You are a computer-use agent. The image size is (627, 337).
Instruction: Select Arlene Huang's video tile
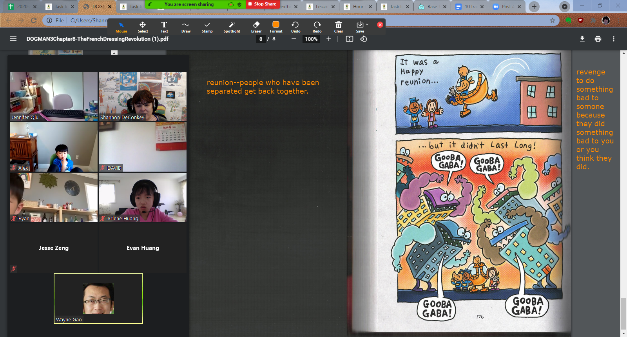[x=143, y=197]
